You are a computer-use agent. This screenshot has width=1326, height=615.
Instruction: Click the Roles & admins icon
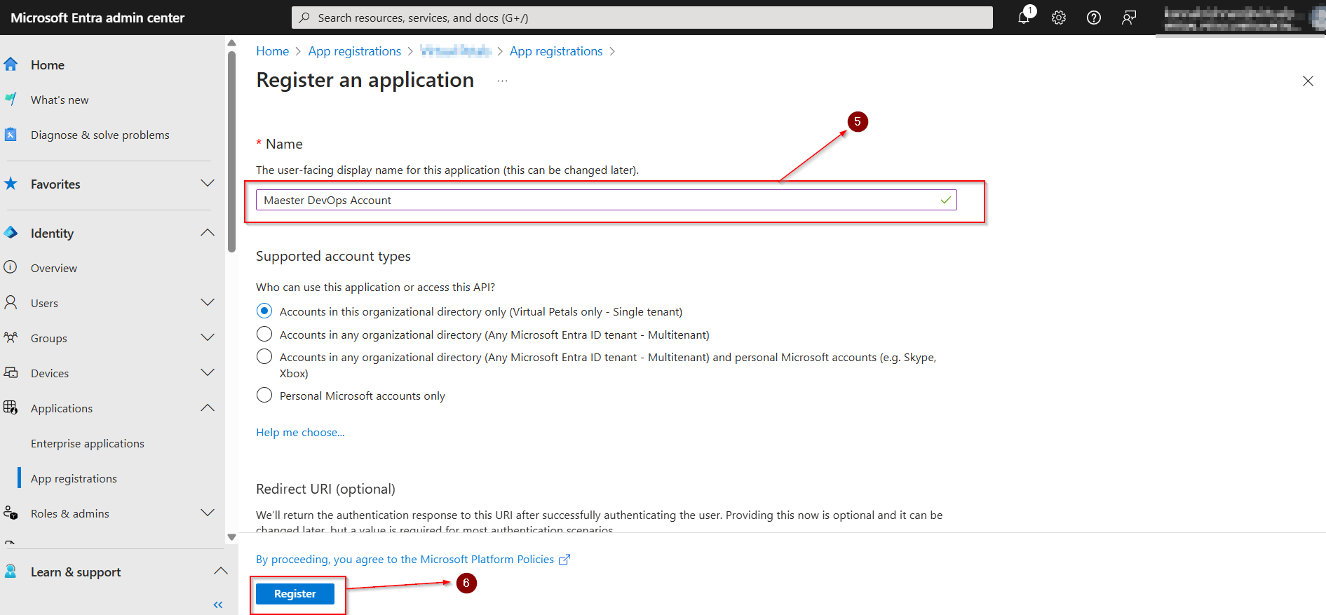tap(11, 513)
